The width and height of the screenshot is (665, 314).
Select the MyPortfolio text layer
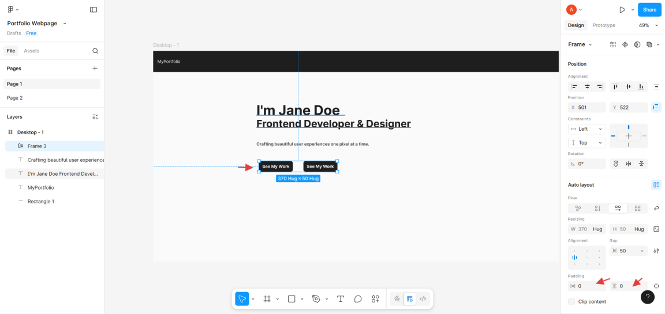click(x=41, y=187)
